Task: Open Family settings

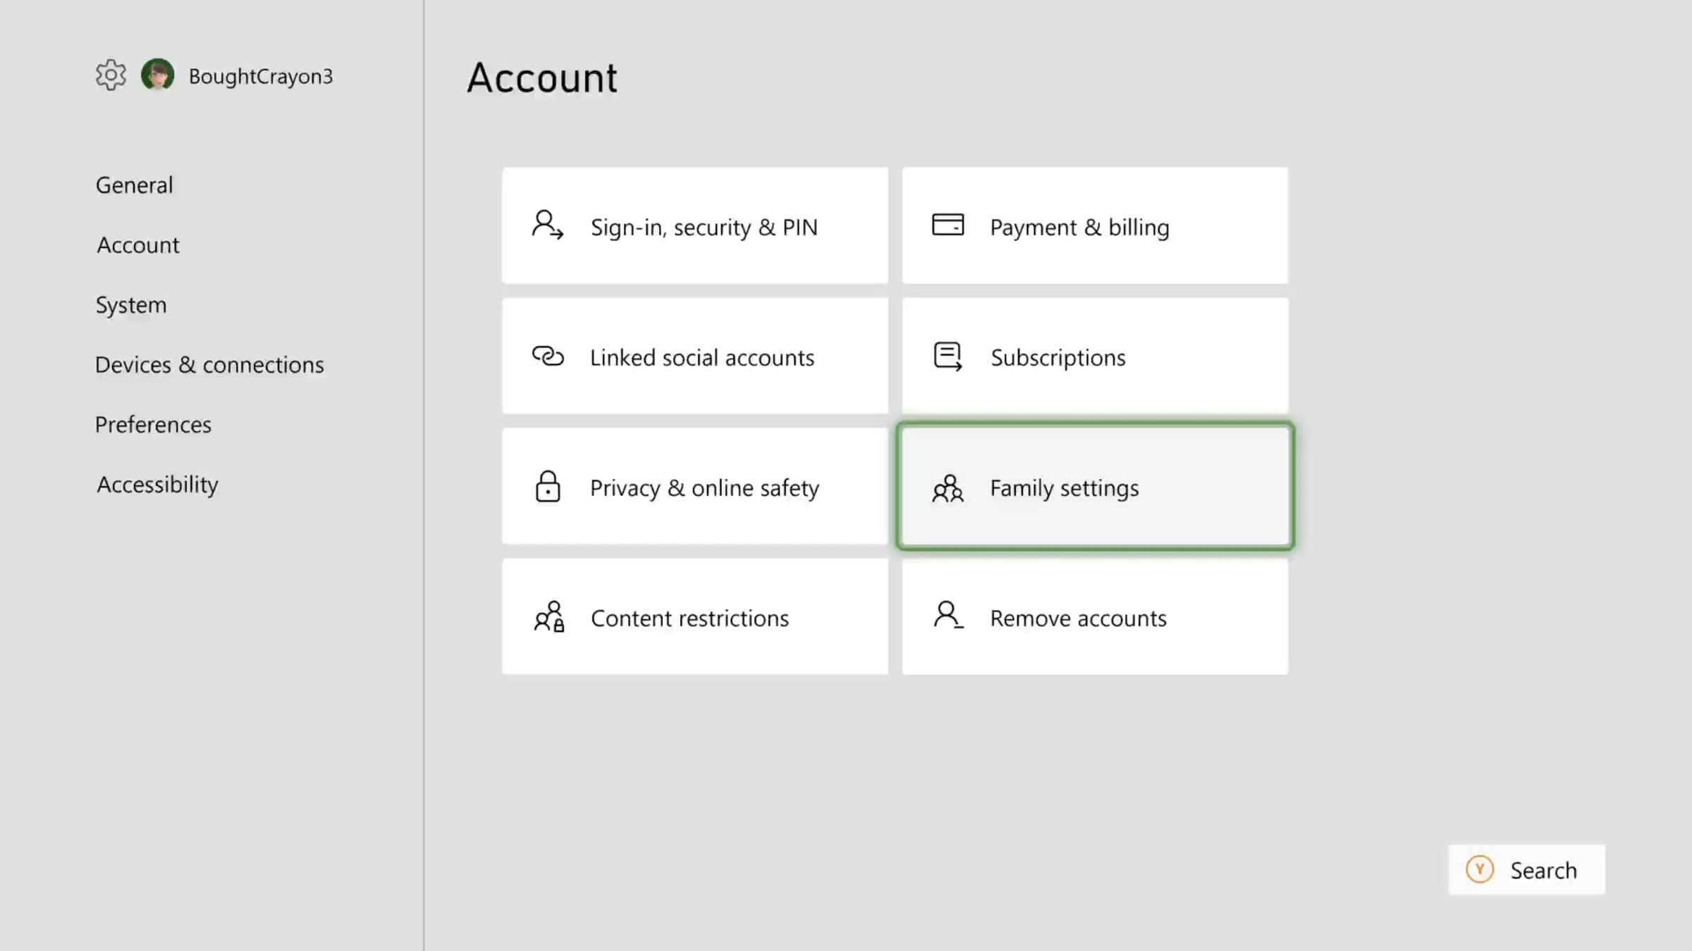Action: pyautogui.click(x=1093, y=487)
